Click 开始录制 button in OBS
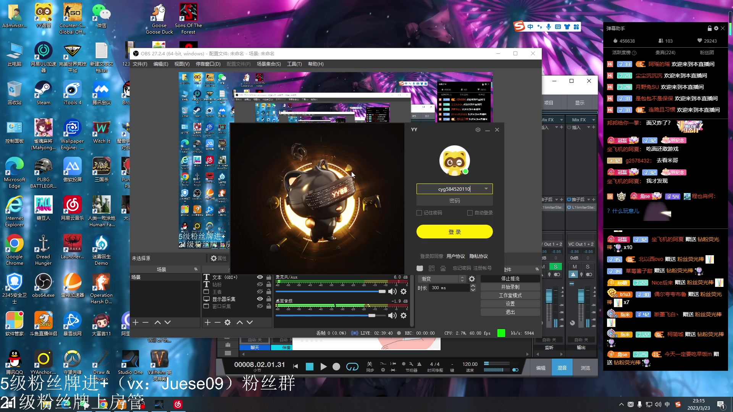Screen dimensions: 733x412 [510, 287]
